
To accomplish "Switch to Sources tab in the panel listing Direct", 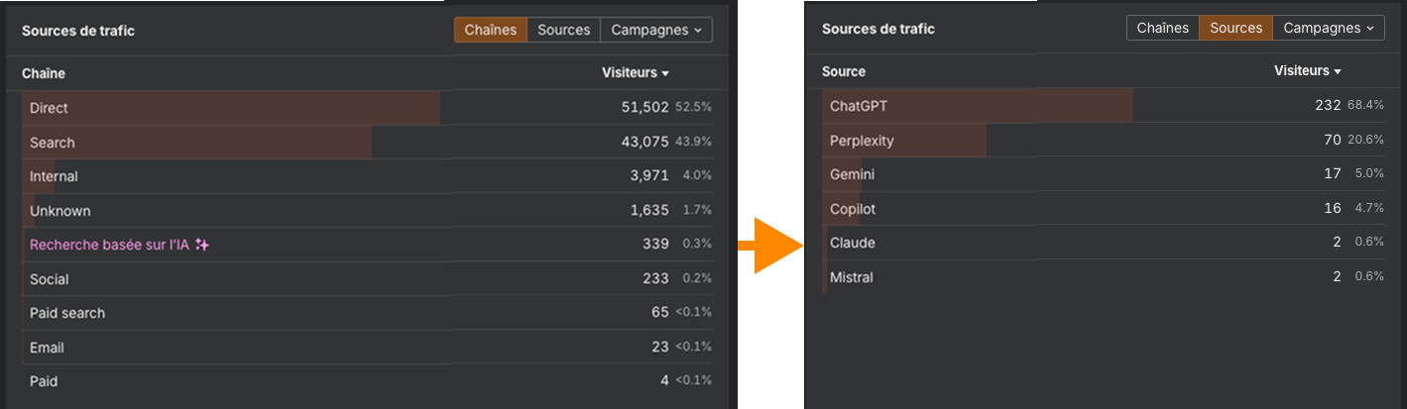I will (564, 30).
